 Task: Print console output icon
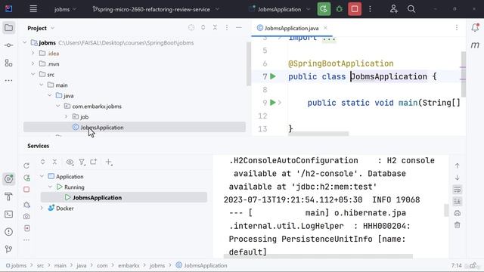coord(457,213)
